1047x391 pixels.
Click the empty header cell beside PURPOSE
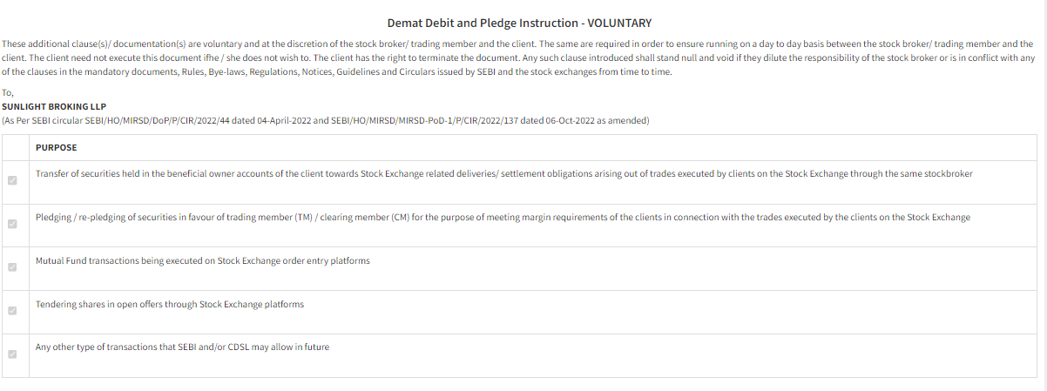16,147
